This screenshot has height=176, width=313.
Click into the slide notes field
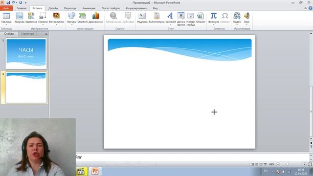pos(193,157)
